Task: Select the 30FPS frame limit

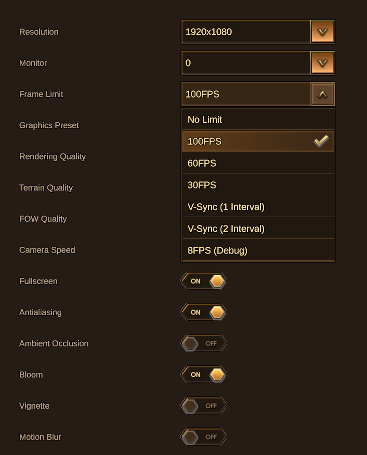Action: click(258, 185)
